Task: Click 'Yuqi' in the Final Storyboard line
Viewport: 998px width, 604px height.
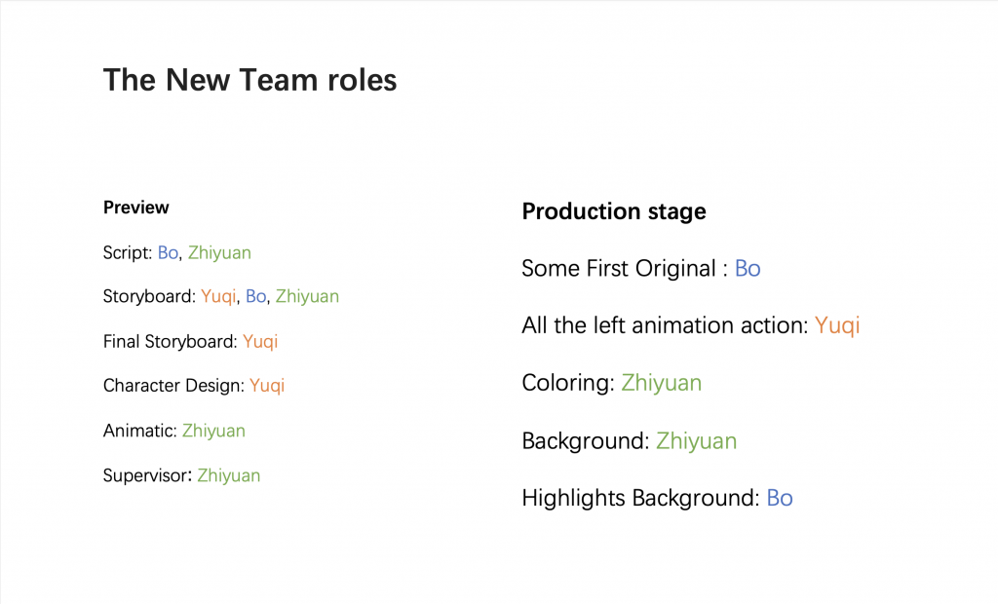Action: 260,342
